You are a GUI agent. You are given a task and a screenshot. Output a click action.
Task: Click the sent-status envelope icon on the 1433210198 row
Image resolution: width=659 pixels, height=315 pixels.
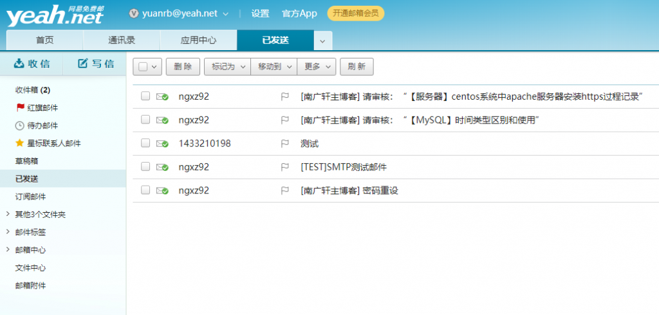pos(162,143)
